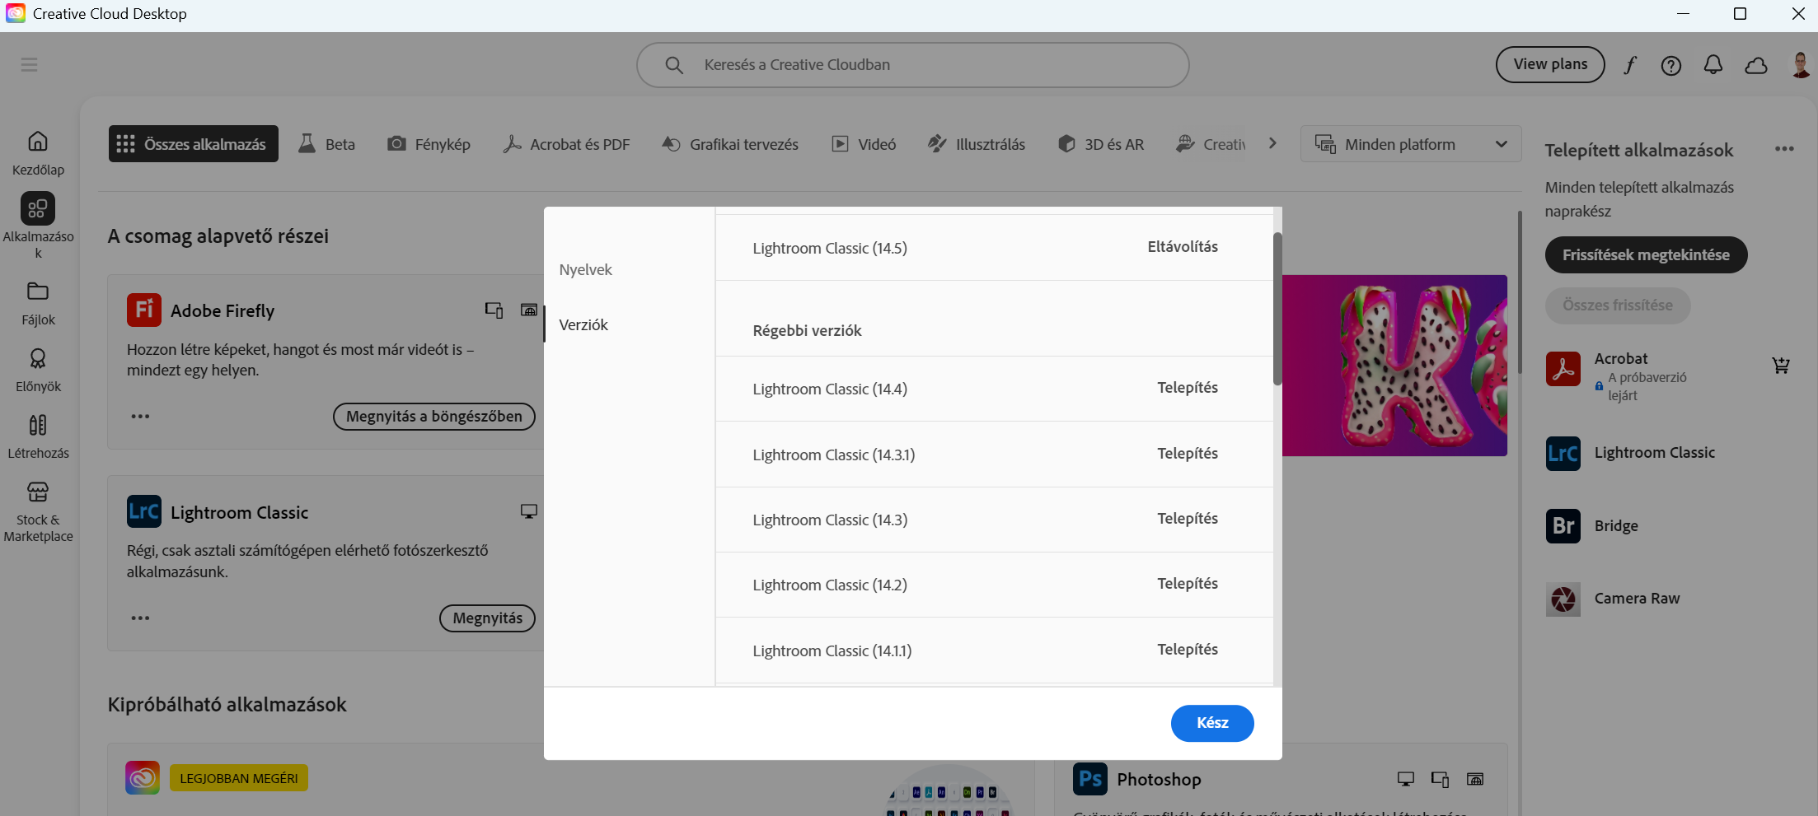Click web platform icon on Photoshop card
Screen dimensions: 1818x816
coord(1475,779)
